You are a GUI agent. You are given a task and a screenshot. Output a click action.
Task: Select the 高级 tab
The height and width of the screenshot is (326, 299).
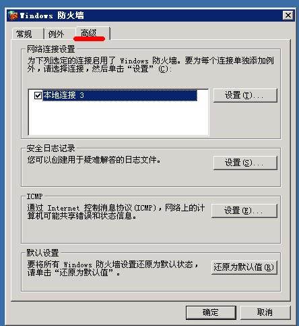(x=89, y=33)
